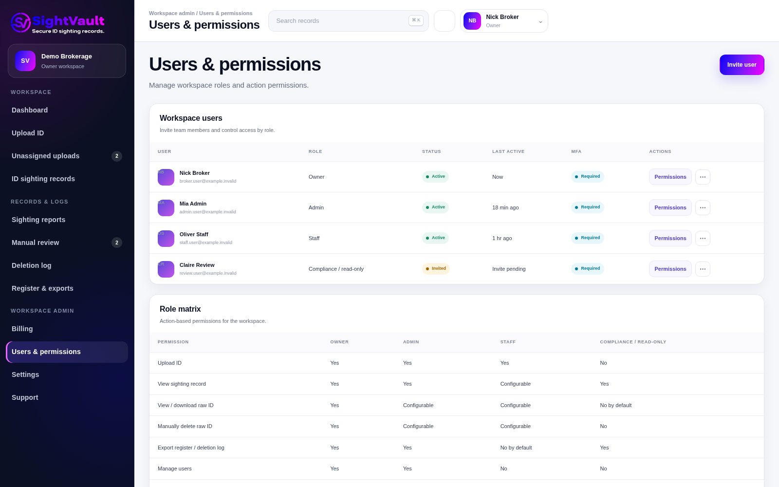
Task: Click the Role matrix heading
Action: tap(180, 309)
